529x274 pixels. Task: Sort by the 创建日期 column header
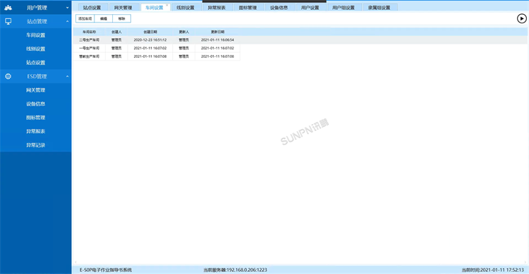point(150,32)
